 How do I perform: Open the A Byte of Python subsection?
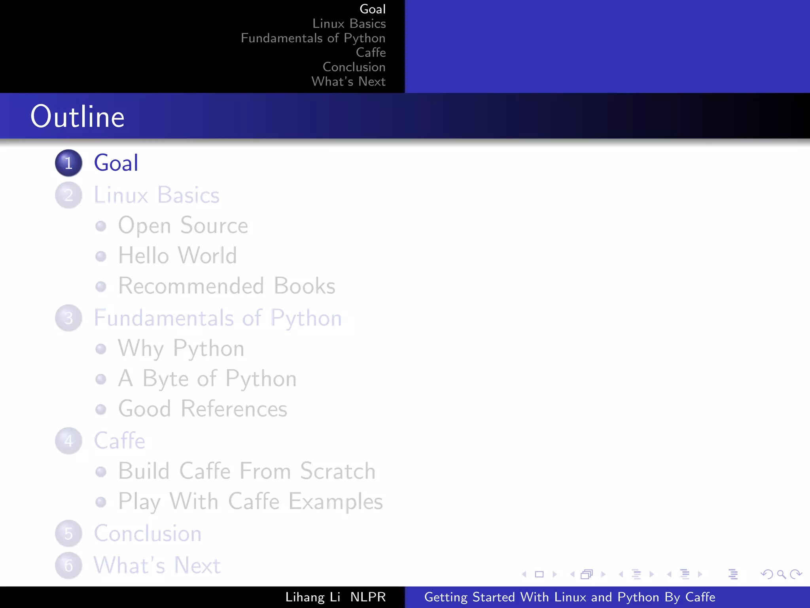pyautogui.click(x=207, y=379)
